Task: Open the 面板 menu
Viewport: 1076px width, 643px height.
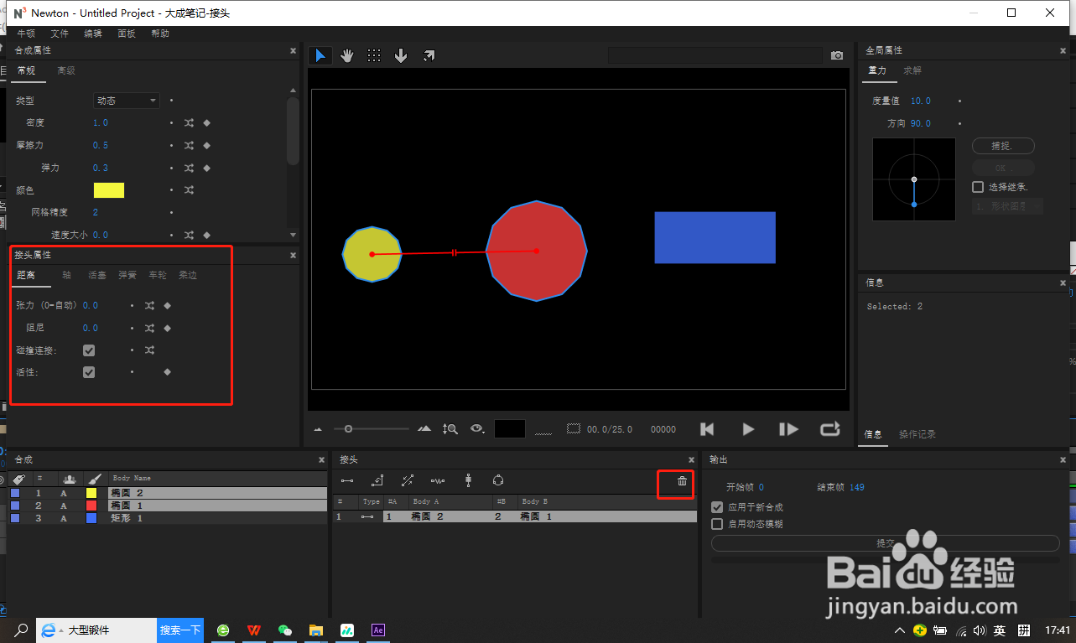Action: click(127, 34)
